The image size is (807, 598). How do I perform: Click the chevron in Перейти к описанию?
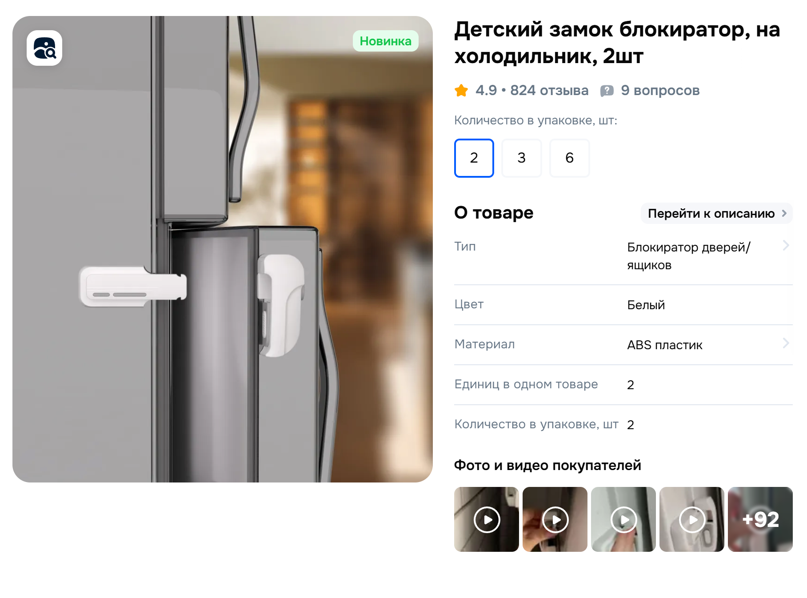[x=784, y=213]
